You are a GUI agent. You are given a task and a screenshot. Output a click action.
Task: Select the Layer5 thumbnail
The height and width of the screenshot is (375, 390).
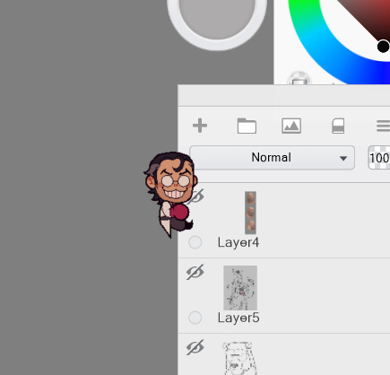point(240,288)
